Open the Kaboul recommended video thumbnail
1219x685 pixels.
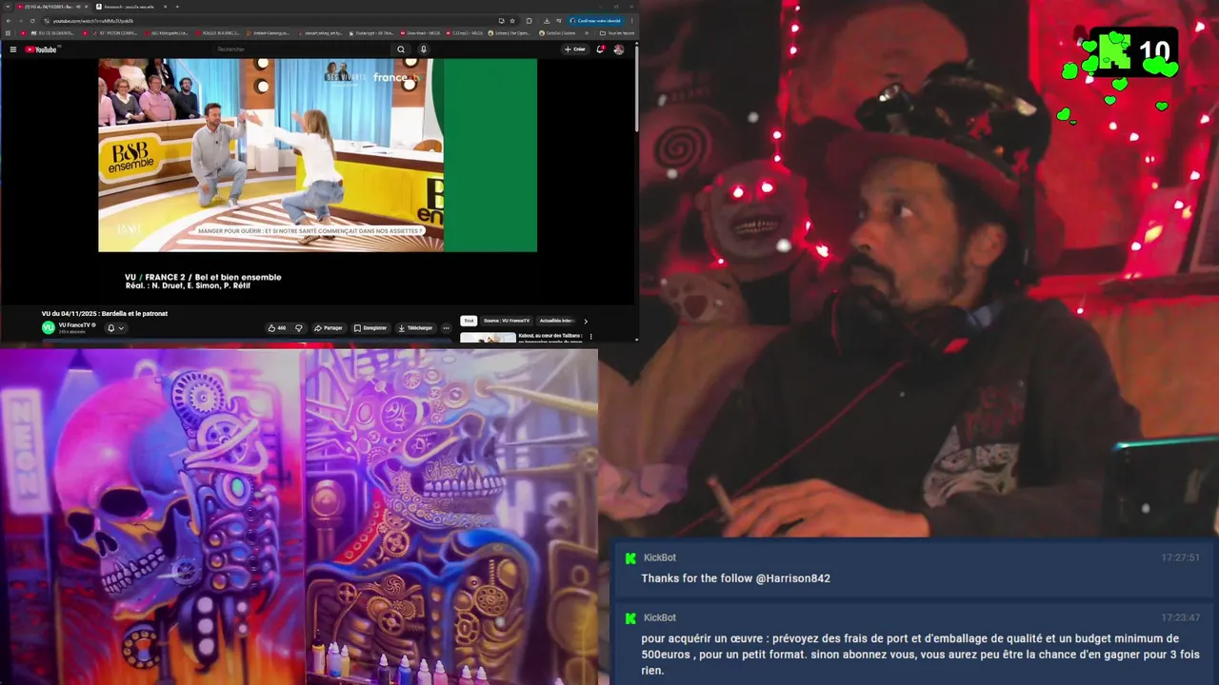[488, 337]
